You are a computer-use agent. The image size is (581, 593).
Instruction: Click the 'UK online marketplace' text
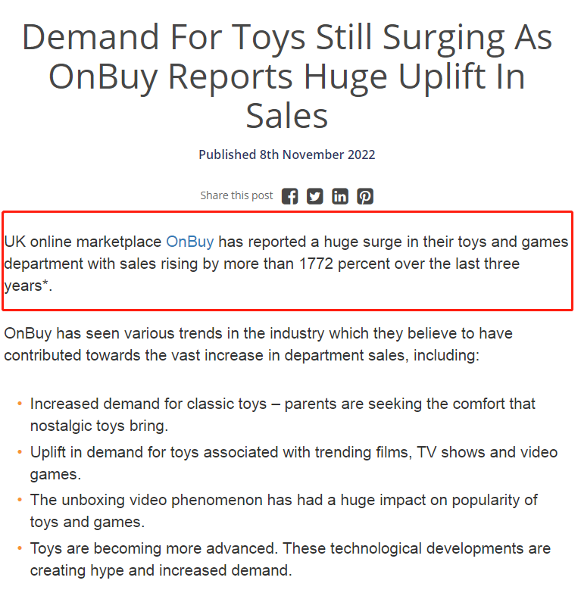83,242
